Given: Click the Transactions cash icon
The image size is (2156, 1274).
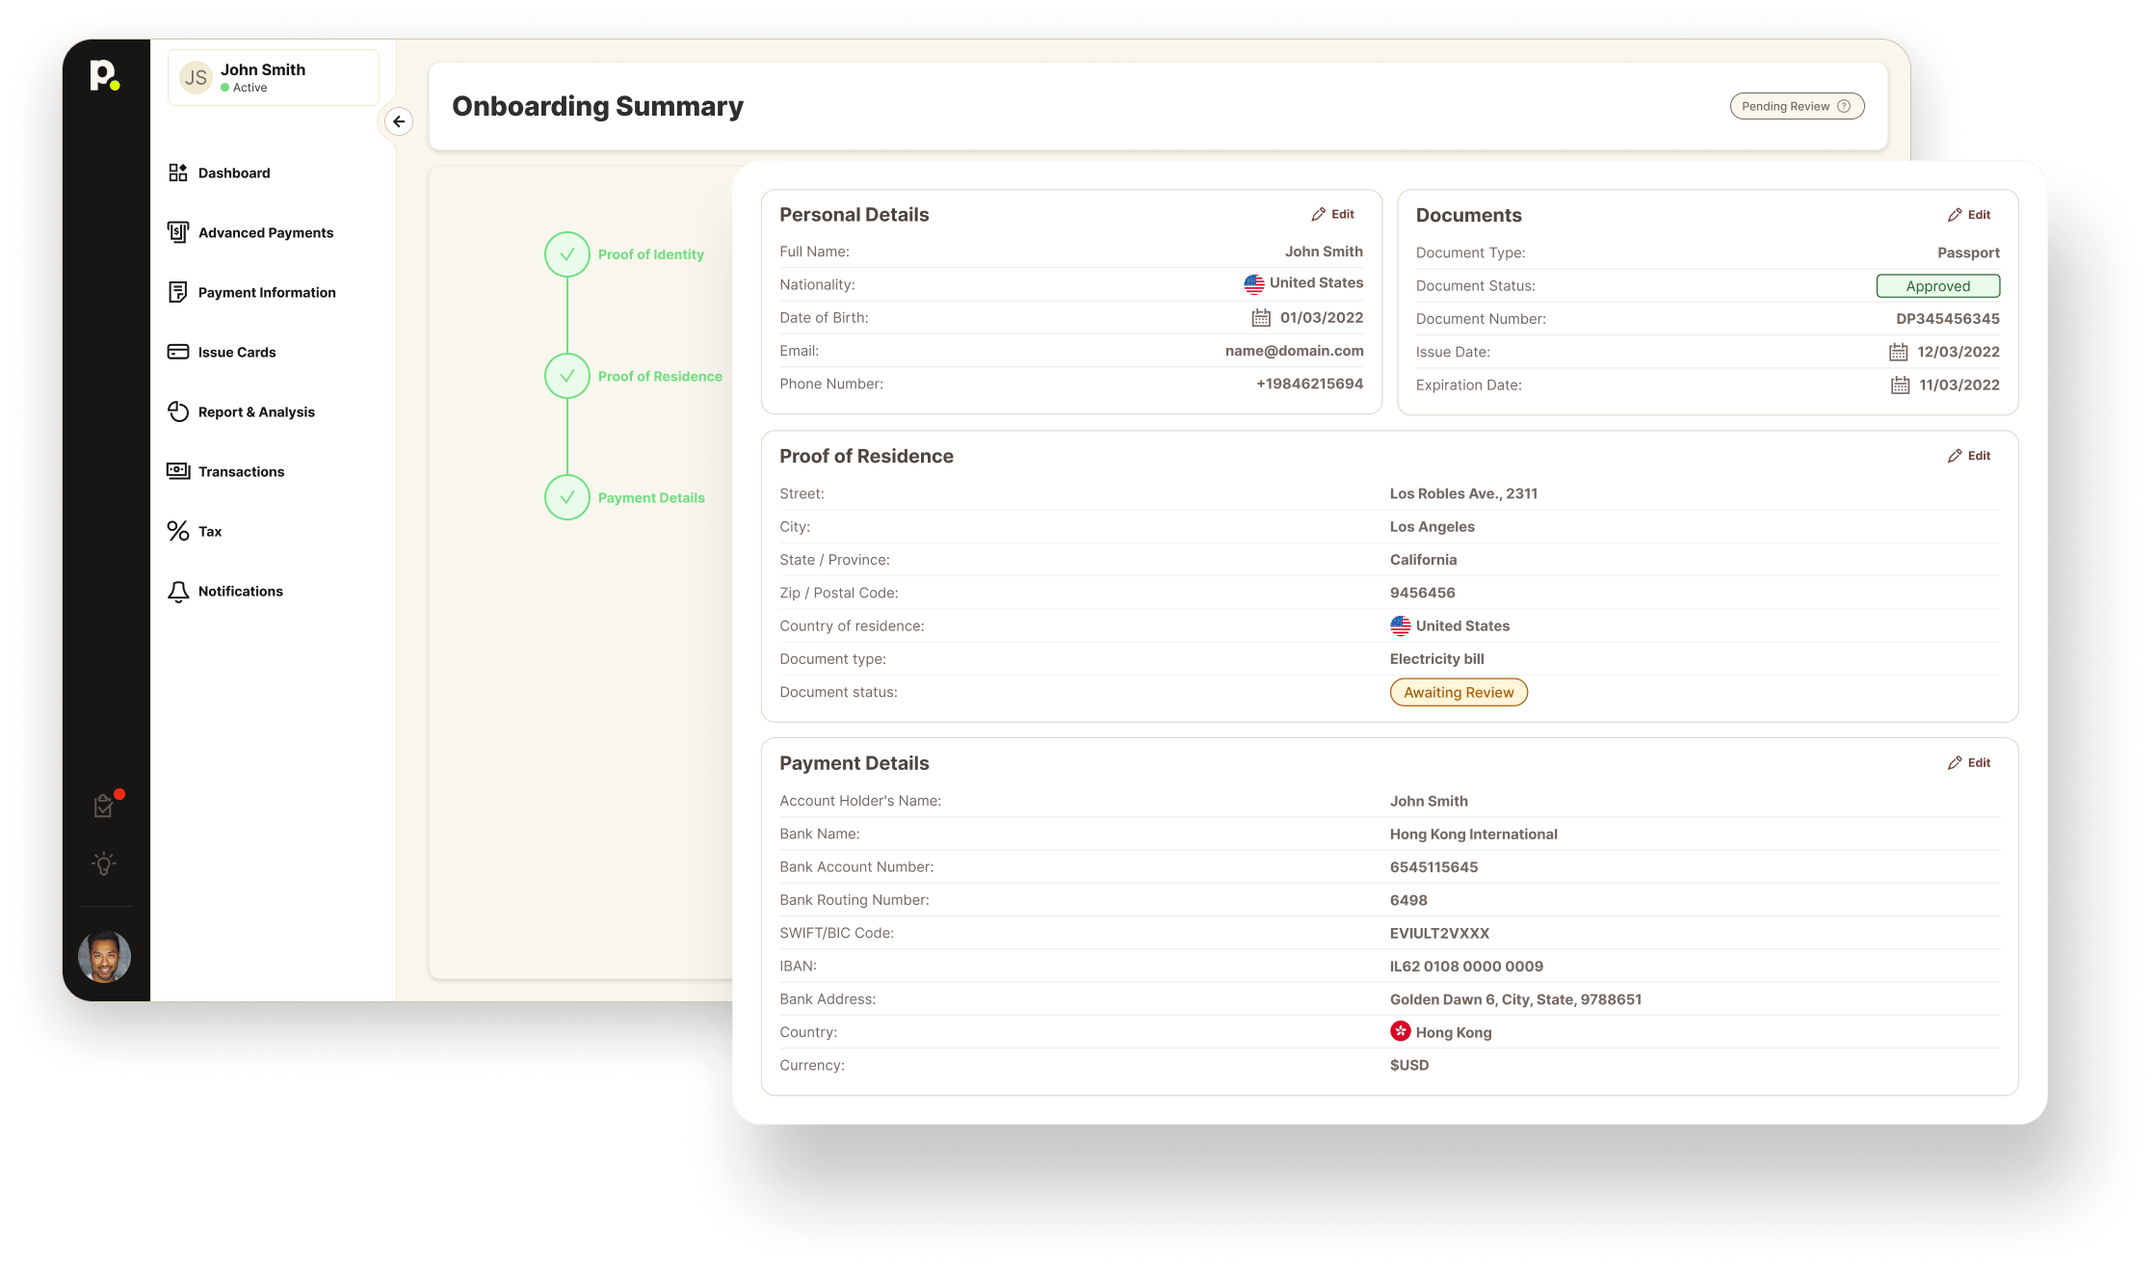Looking at the screenshot, I should [178, 471].
